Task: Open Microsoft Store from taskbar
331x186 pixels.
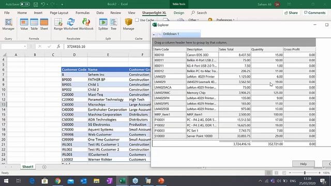Action: tap(45, 181)
